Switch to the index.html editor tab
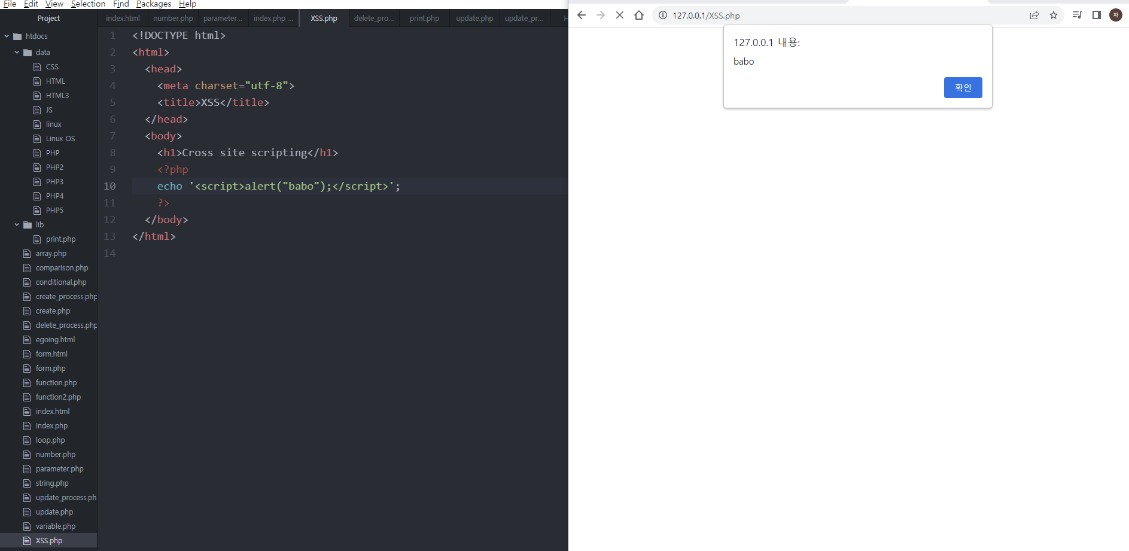The image size is (1129, 551). [x=123, y=19]
